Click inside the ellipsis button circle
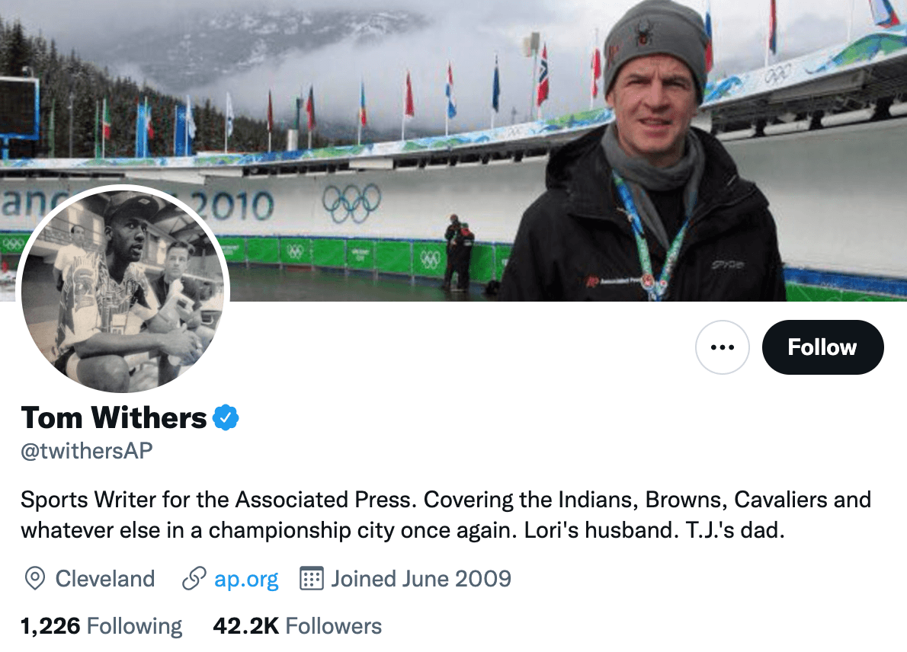This screenshot has height=652, width=907. coord(723,347)
